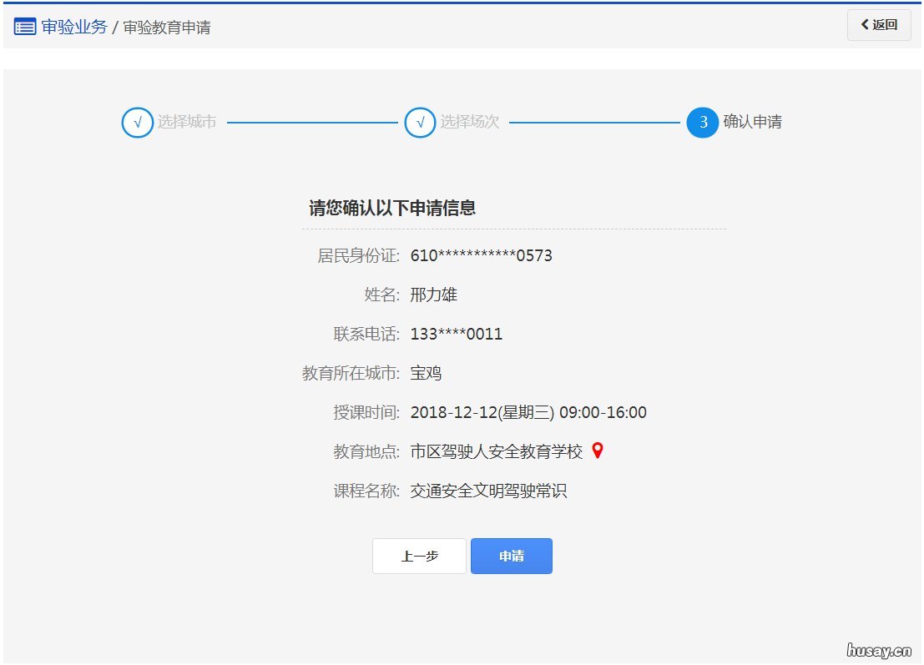Click the blue step 3 circle
Viewport: 924px width, 665px height.
[x=703, y=123]
